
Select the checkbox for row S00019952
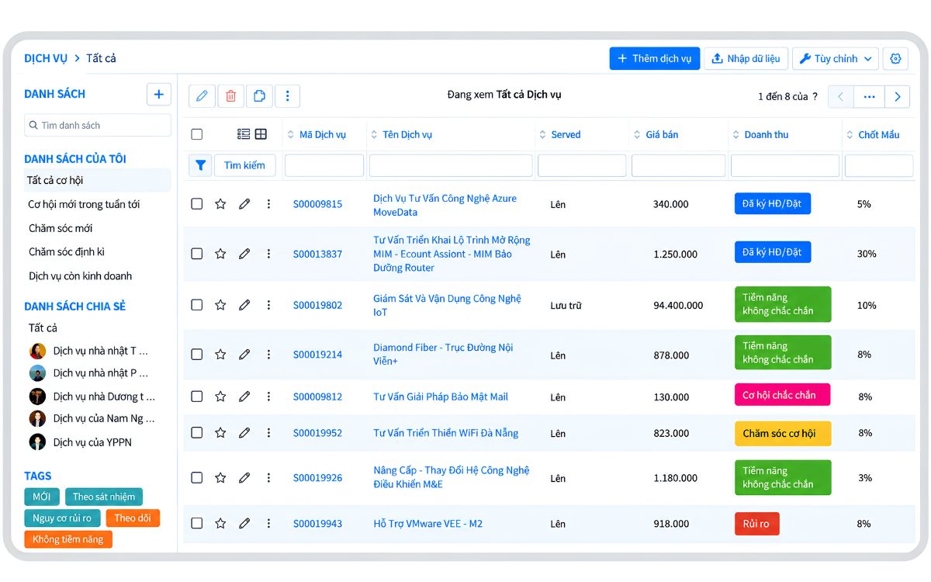197,433
